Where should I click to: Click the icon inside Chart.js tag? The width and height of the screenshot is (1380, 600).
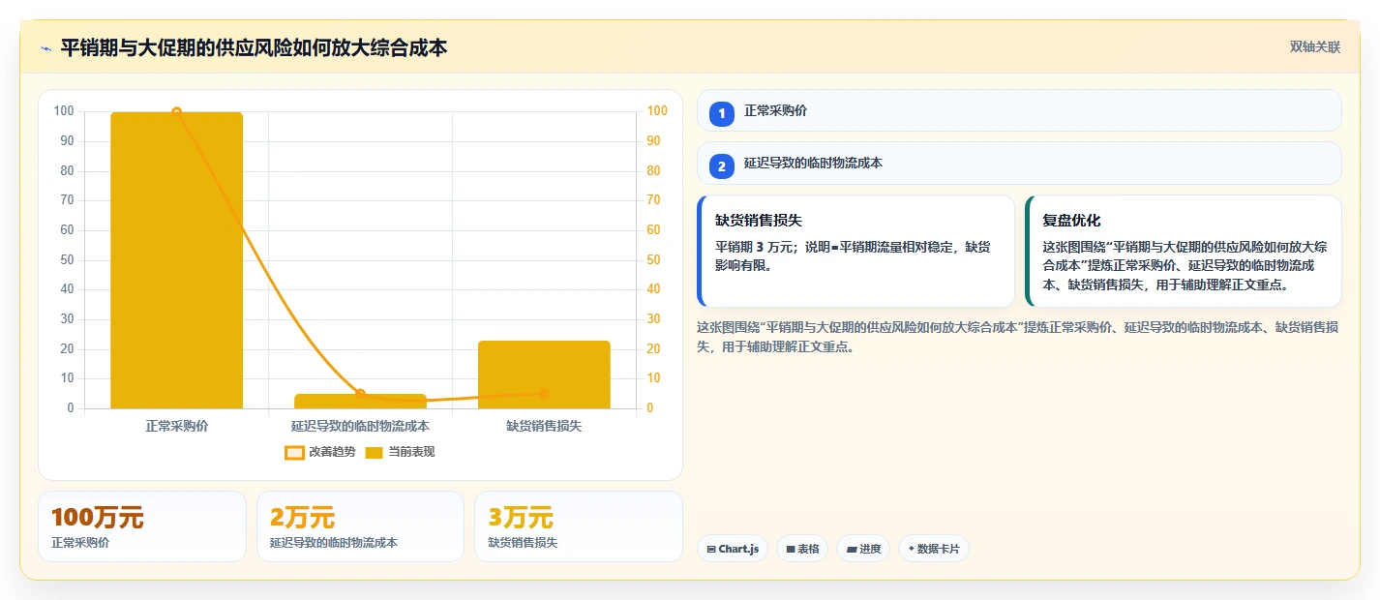click(711, 550)
